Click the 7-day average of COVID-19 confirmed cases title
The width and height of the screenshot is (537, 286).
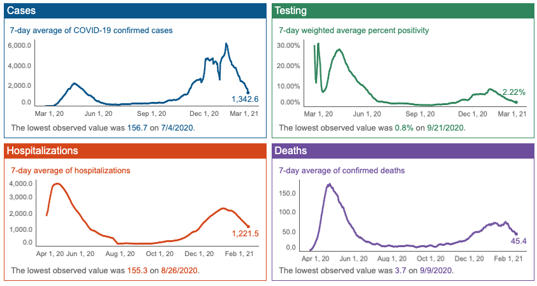tap(91, 31)
